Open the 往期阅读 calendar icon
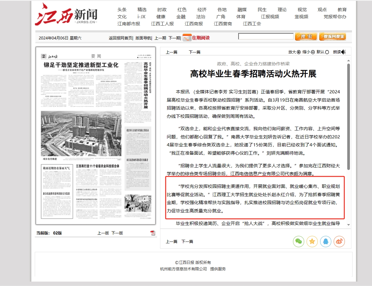Viewport: 372px width, 286px height. [187, 38]
